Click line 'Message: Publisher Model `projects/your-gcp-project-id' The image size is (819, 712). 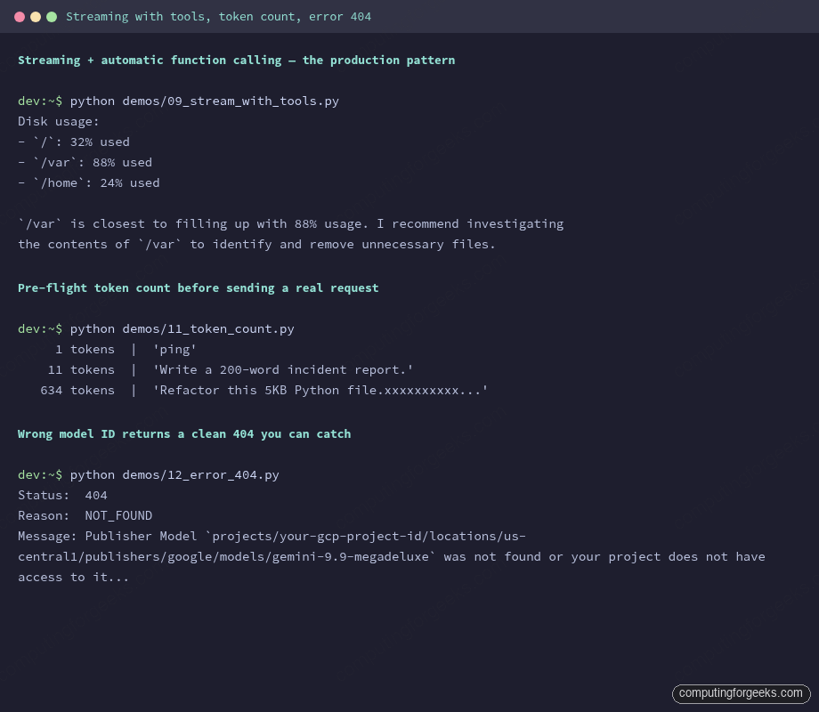272,537
